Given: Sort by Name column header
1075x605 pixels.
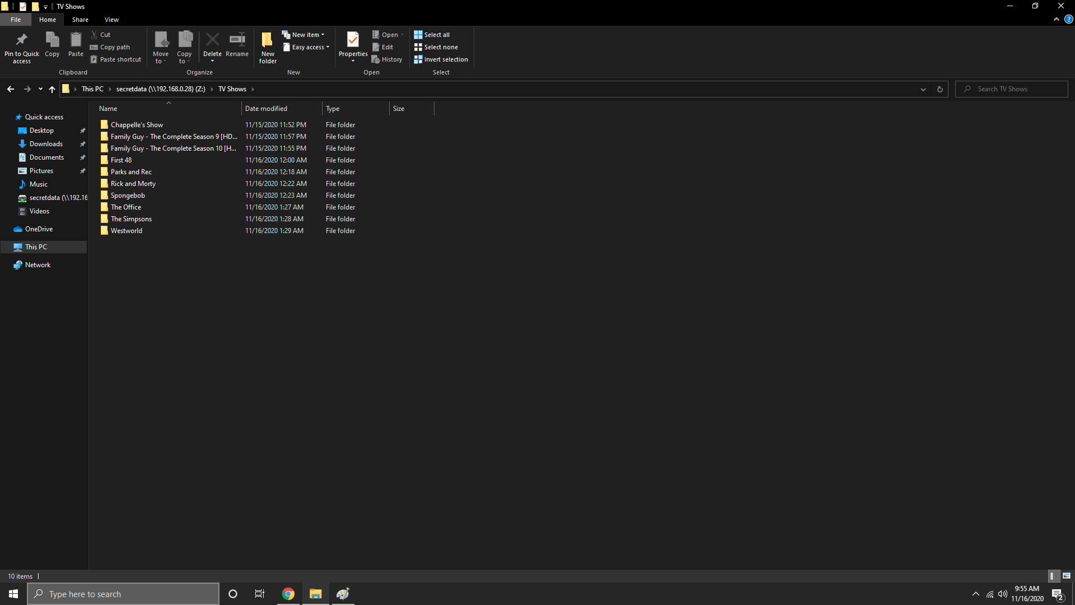Looking at the screenshot, I should point(168,109).
